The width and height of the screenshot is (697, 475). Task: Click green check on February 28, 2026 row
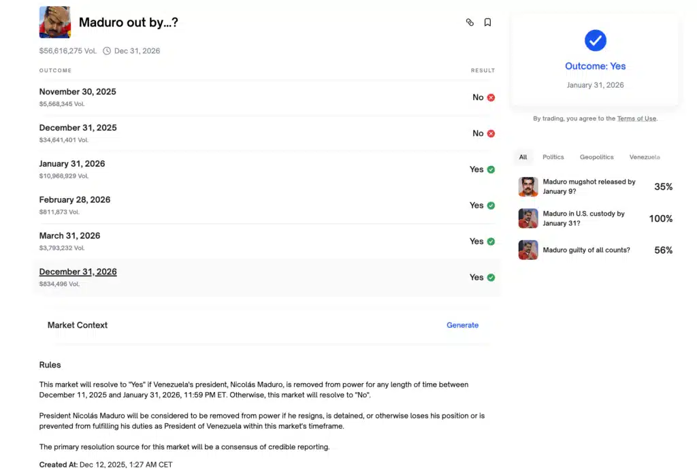tap(491, 206)
